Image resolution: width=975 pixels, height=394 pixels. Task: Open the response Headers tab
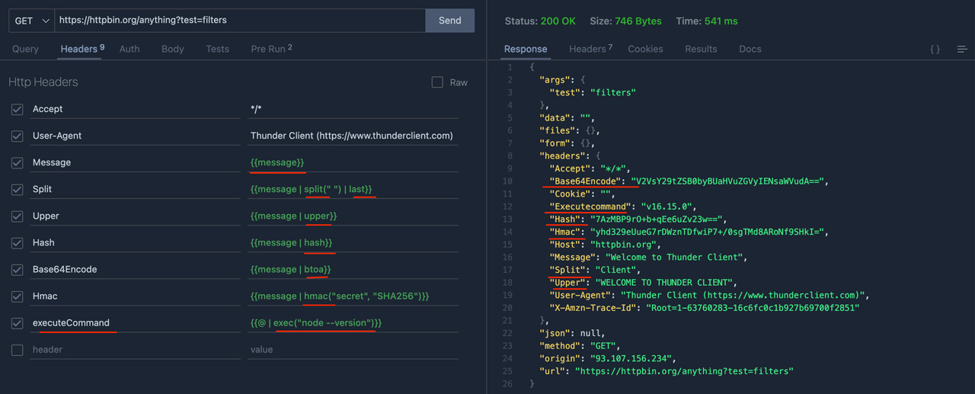(x=590, y=49)
